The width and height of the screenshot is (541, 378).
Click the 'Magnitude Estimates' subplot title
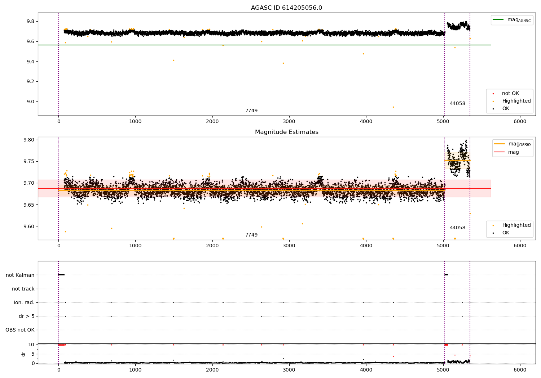pyautogui.click(x=286, y=132)
